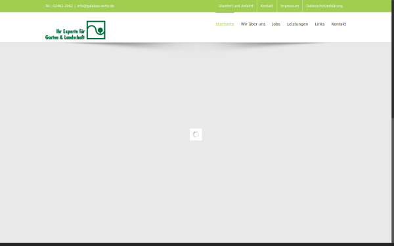This screenshot has width=394, height=246.
Task: Click the phone number Tel.: 02462-2962
Action: coord(59,6)
